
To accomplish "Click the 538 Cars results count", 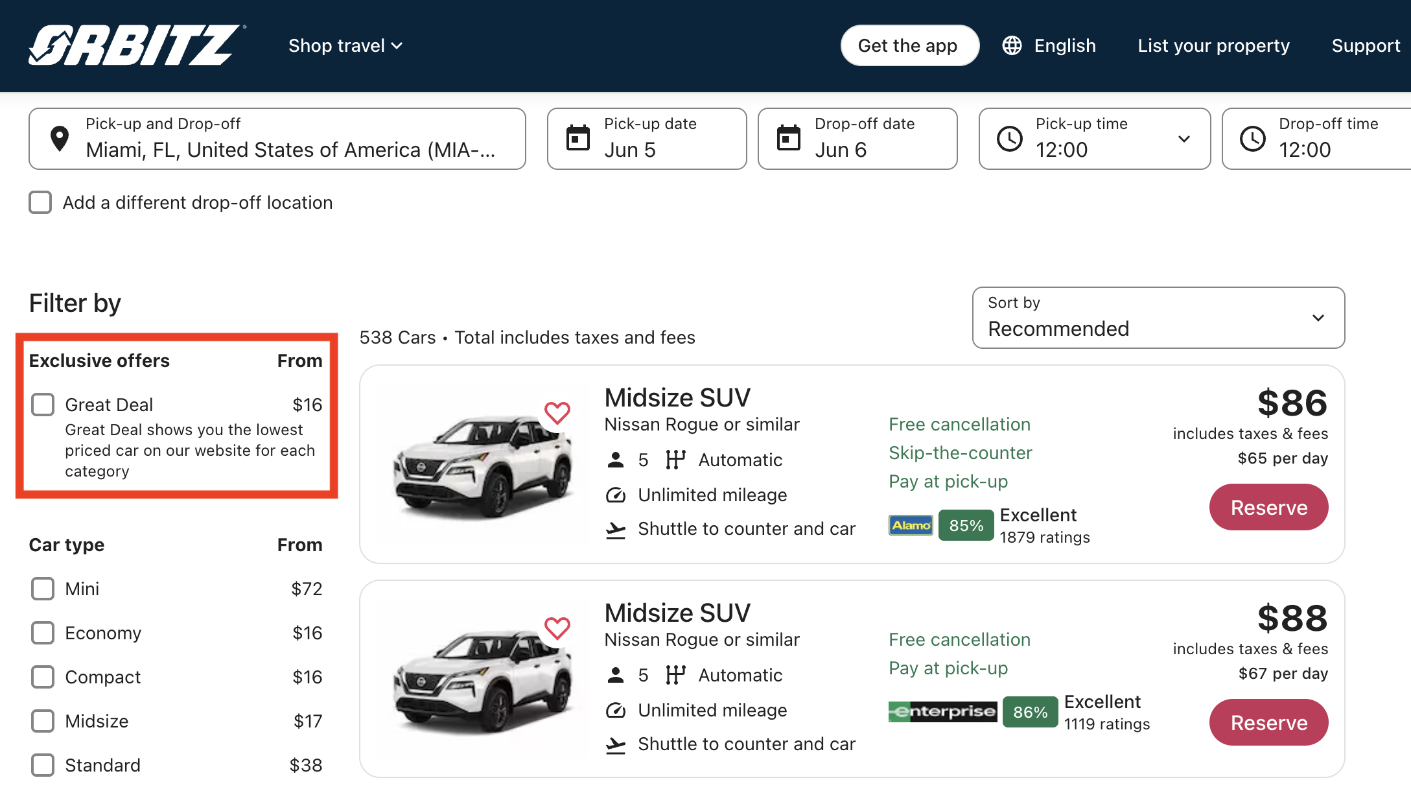I will 397,337.
